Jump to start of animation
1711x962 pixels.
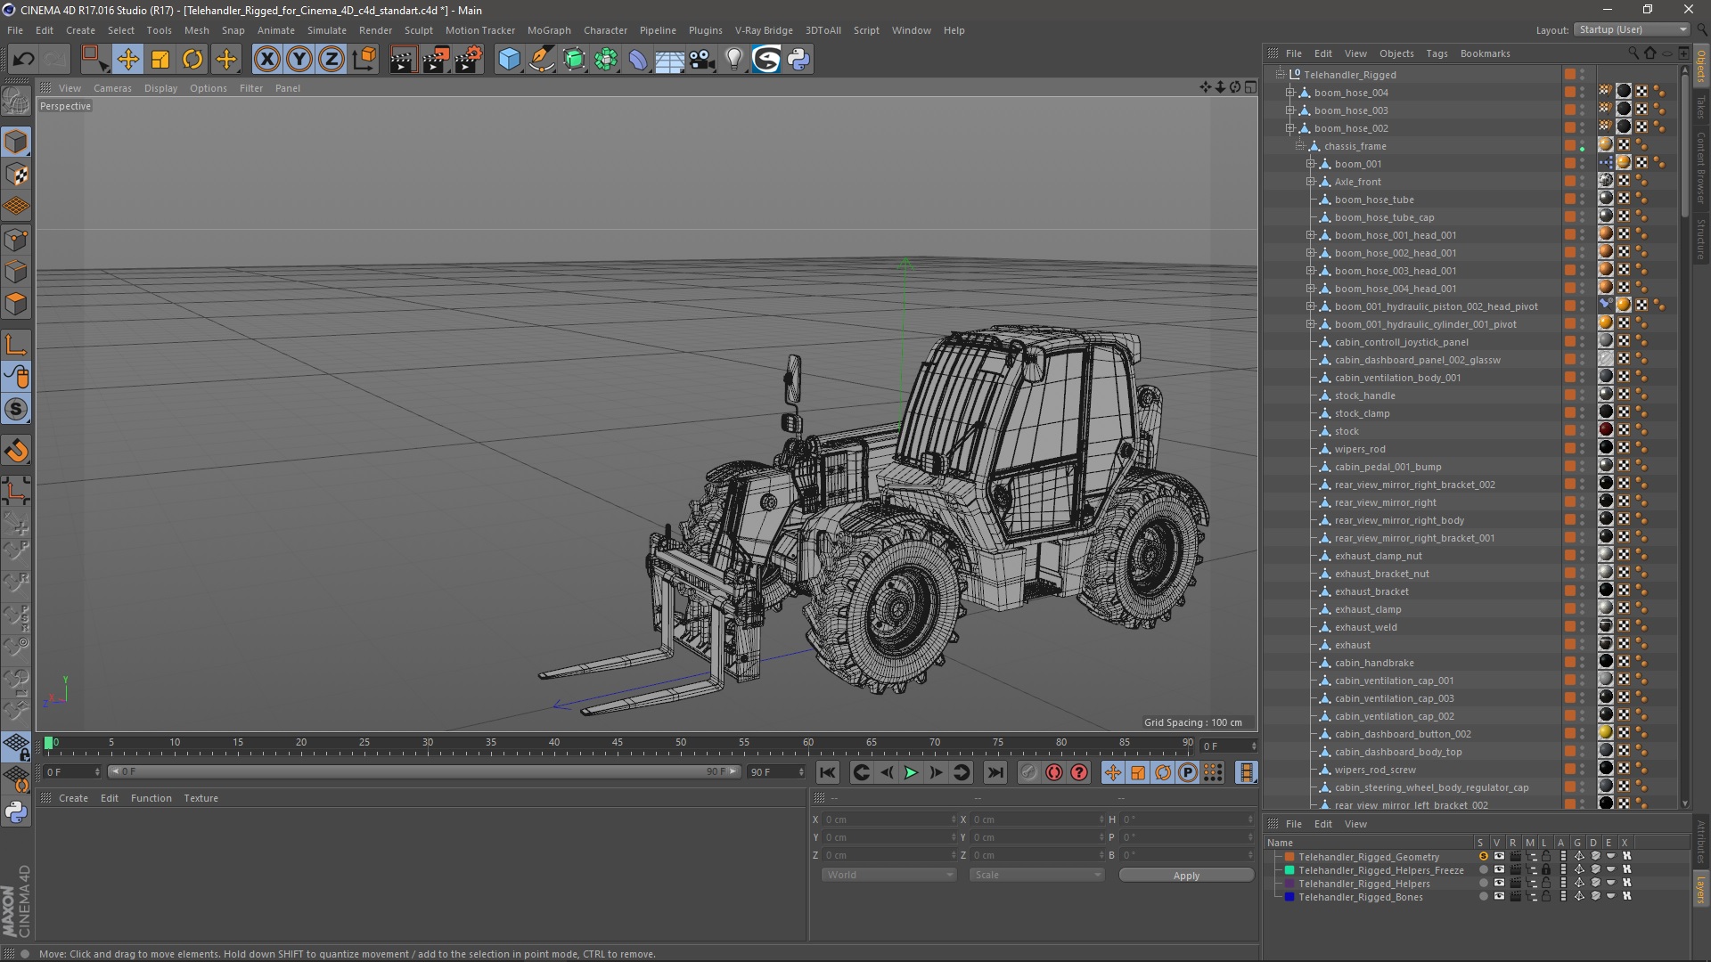point(827,772)
